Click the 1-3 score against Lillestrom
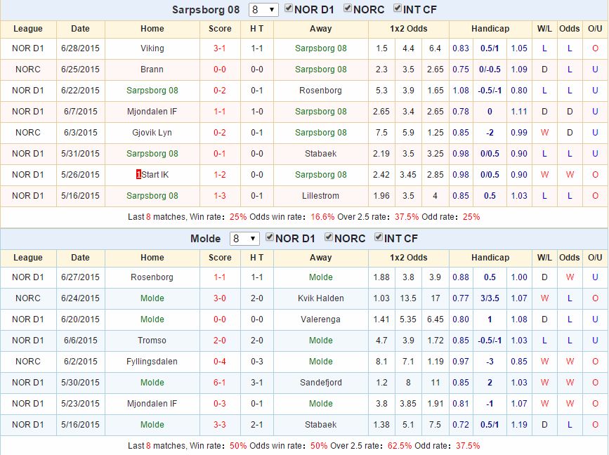 coord(219,196)
